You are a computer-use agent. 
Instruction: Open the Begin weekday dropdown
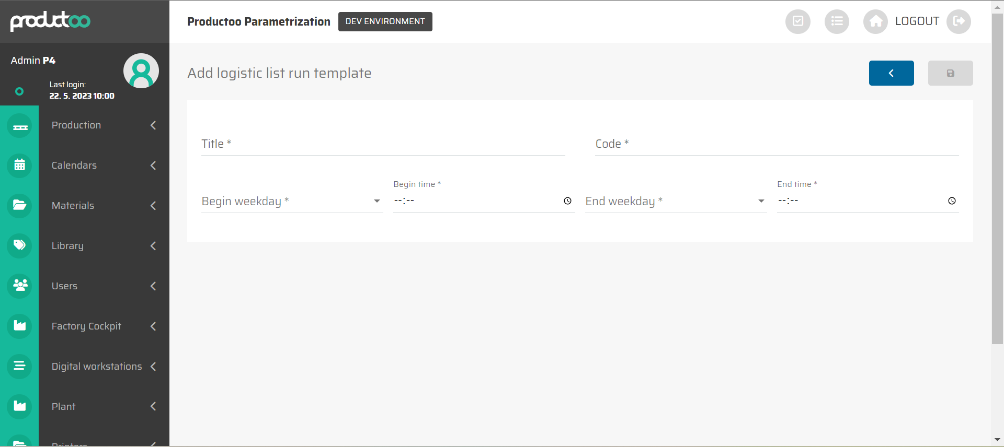292,202
